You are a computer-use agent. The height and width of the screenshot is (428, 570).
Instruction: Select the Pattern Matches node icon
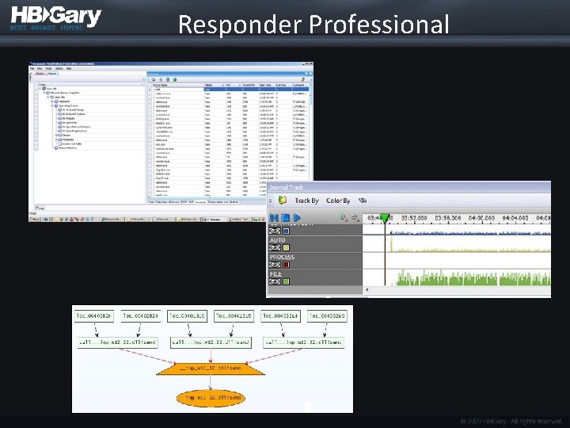56,147
